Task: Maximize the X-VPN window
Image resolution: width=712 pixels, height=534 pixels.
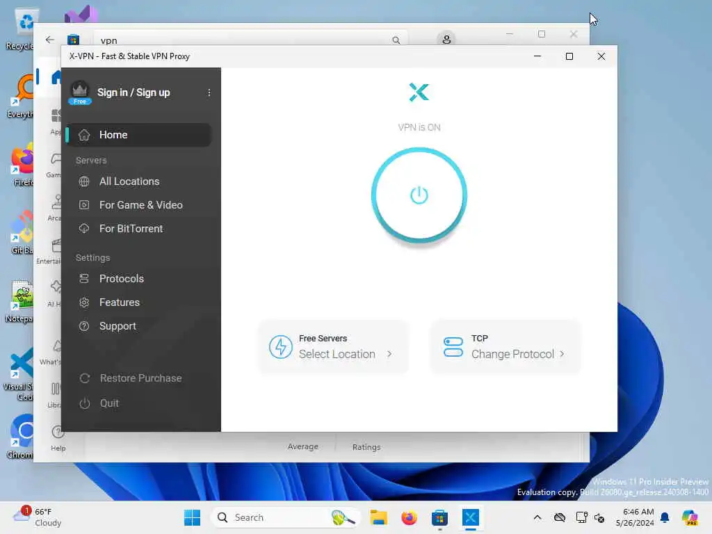Action: click(x=569, y=56)
